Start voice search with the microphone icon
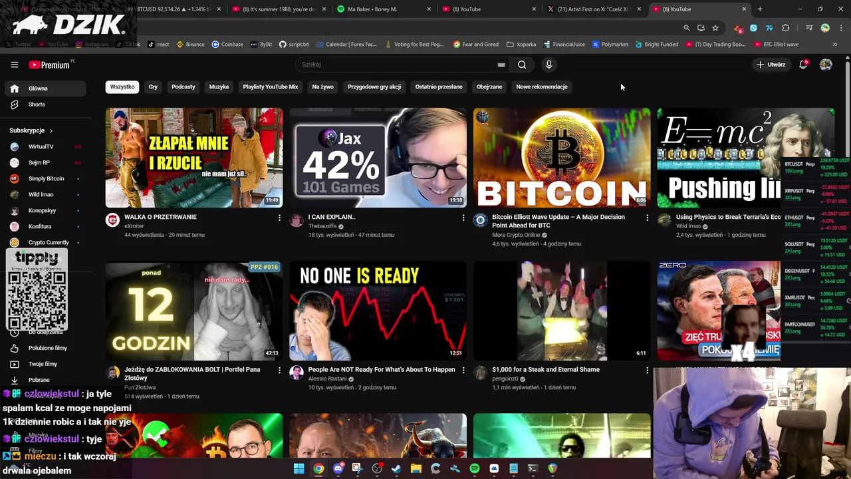Image resolution: width=851 pixels, height=479 pixels. point(548,65)
